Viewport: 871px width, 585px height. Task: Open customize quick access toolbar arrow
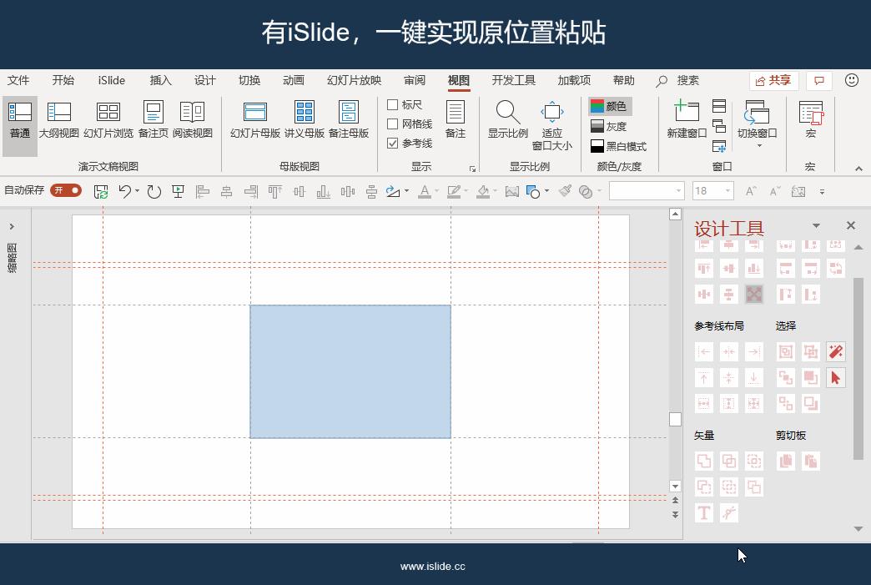coord(822,192)
